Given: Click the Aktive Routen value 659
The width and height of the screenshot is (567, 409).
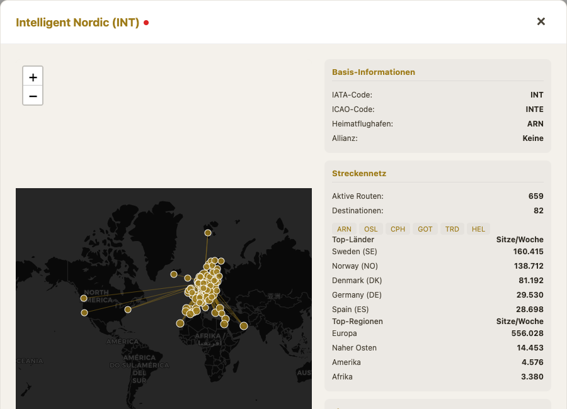Looking at the screenshot, I should coord(535,196).
